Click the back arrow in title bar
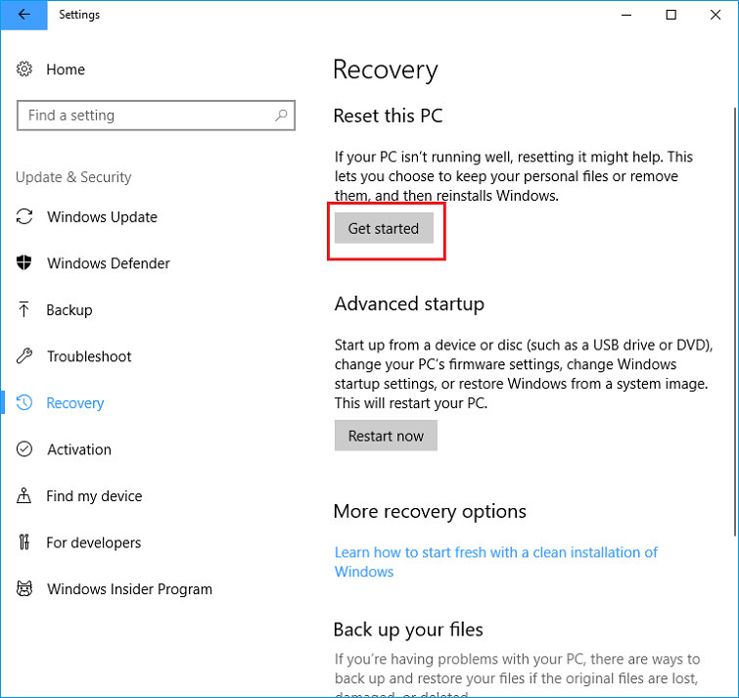This screenshot has width=739, height=698. [x=23, y=15]
